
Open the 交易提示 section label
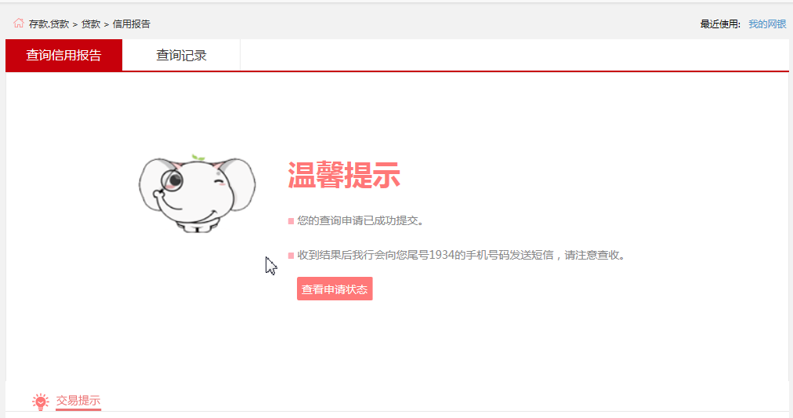78,400
